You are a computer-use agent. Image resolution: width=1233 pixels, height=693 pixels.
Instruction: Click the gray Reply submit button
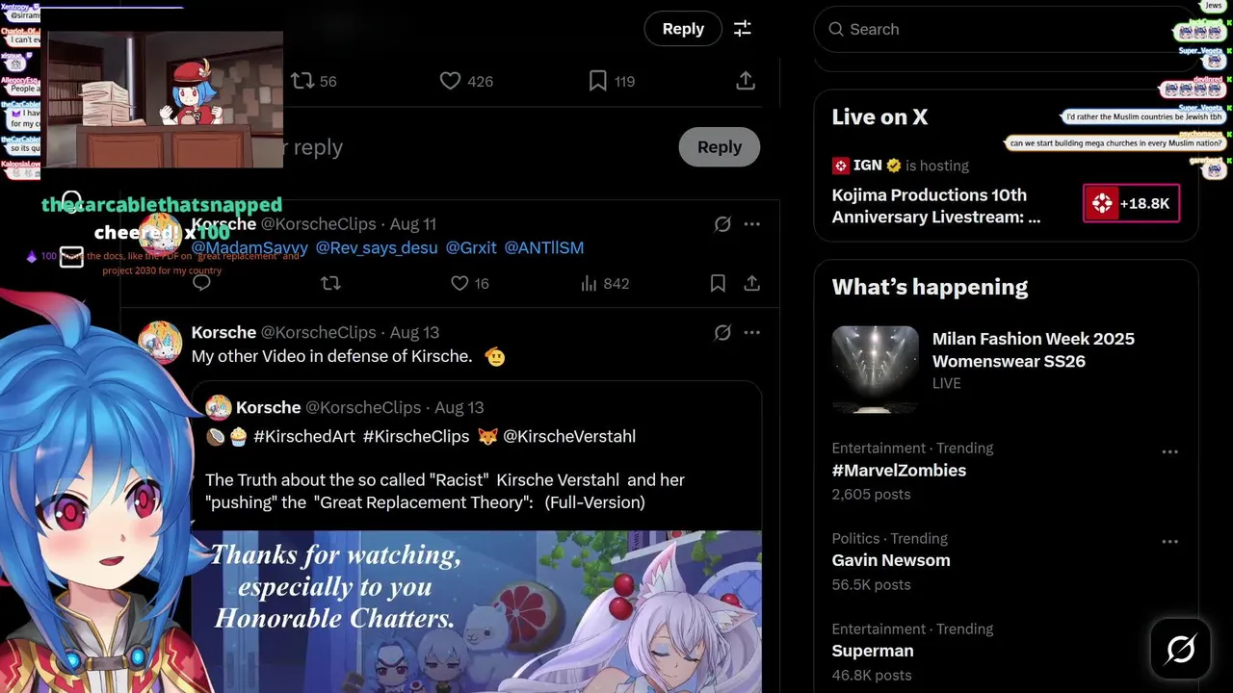720,147
